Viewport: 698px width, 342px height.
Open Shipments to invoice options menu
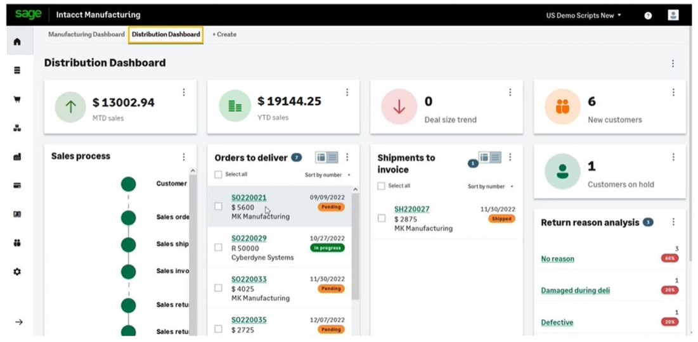click(510, 157)
